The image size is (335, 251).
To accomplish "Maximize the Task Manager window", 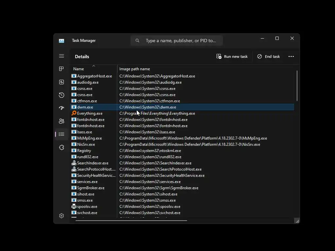I will (277, 39).
